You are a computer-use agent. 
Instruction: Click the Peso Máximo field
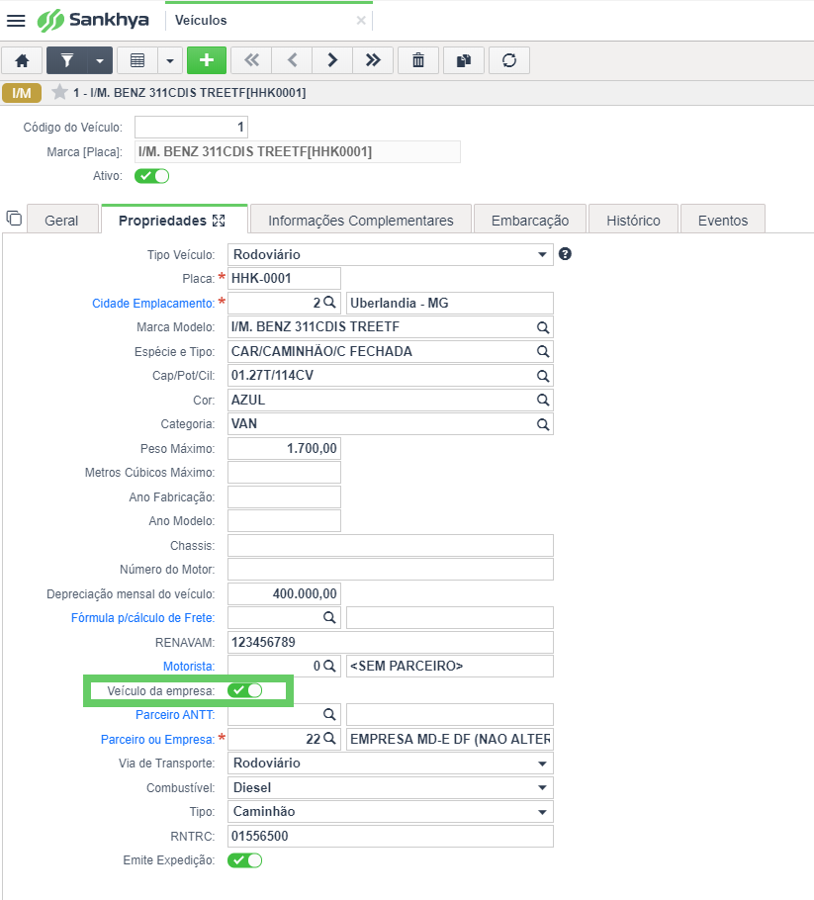[x=284, y=448]
